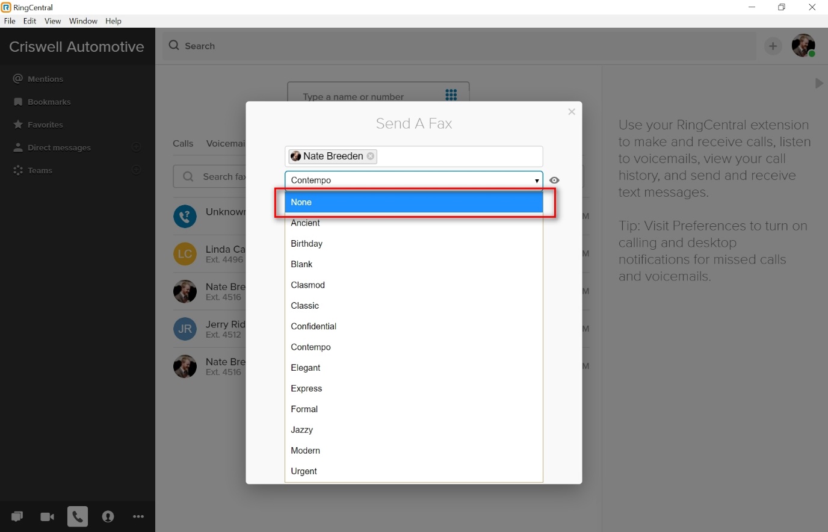The image size is (828, 532).
Task: Open the Window menu
Action: [83, 21]
